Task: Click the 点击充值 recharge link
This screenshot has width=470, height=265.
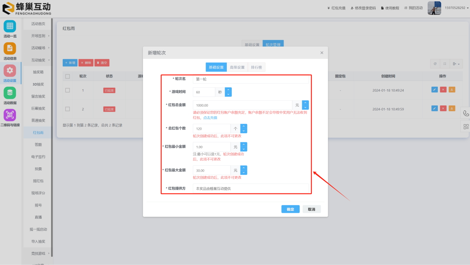Action: (210, 118)
